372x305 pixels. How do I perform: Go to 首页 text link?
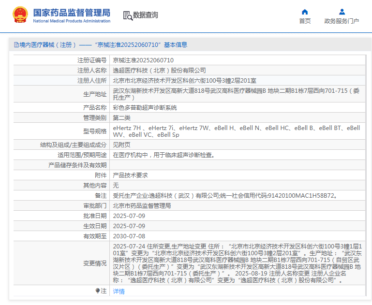pyautogui.click(x=305, y=21)
